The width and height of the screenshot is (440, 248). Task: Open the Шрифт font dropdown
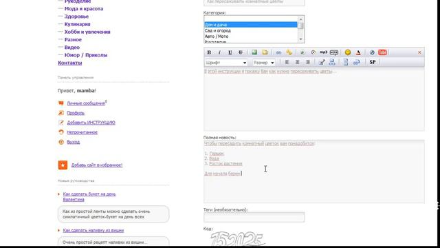tap(226, 63)
